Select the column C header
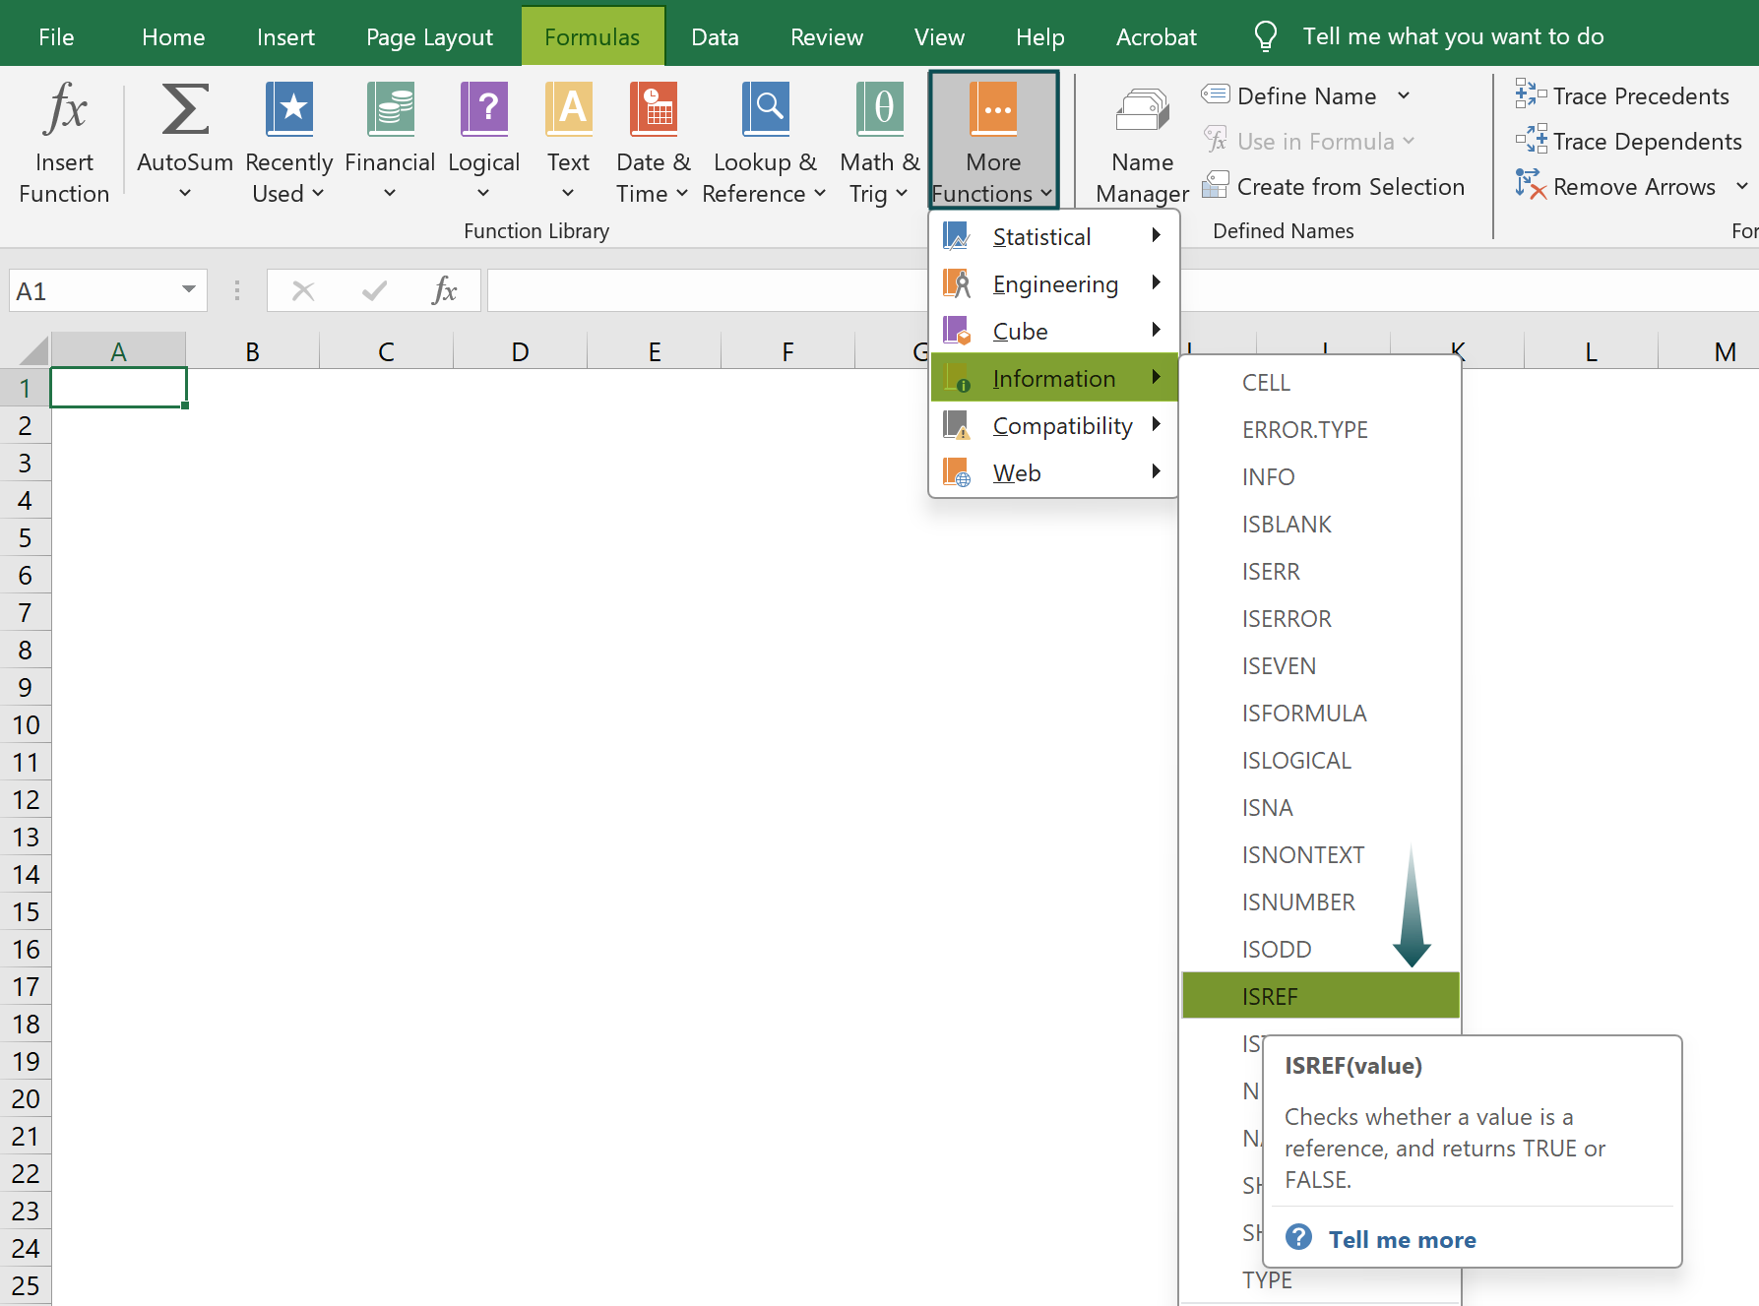The width and height of the screenshot is (1759, 1306). [x=386, y=351]
